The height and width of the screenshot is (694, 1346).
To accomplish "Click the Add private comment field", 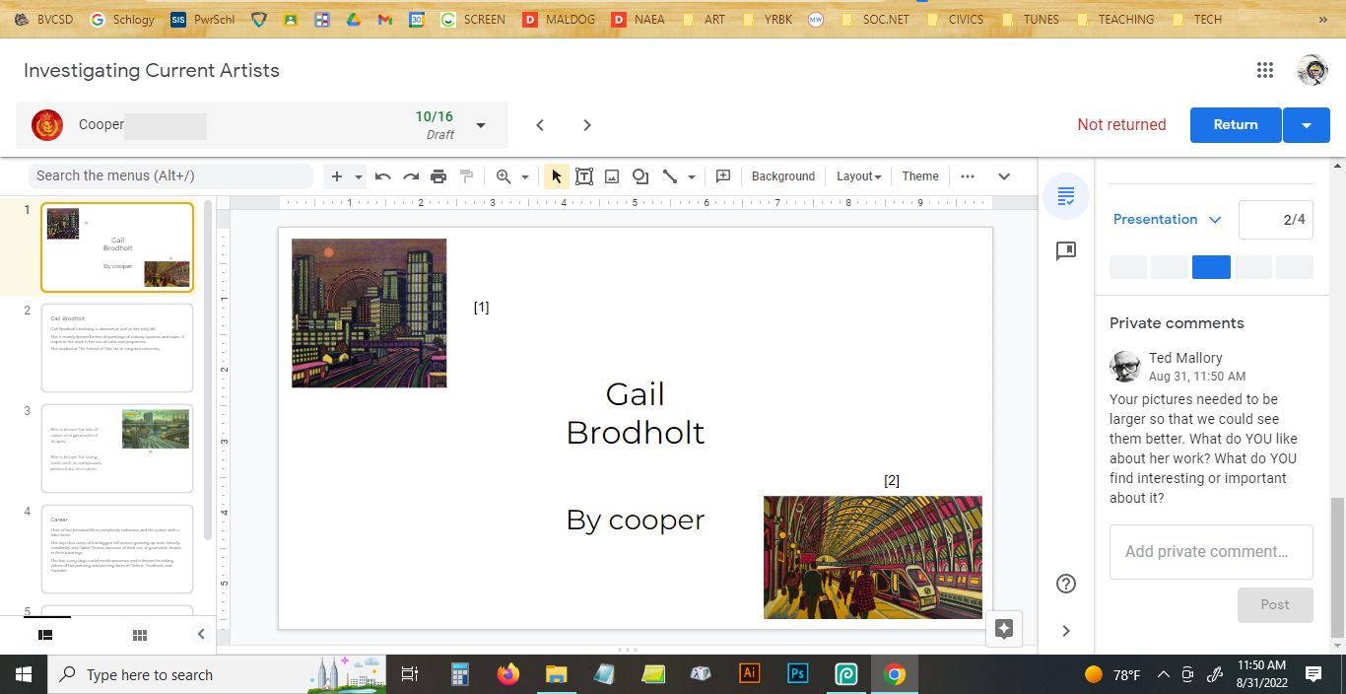I will pos(1210,552).
